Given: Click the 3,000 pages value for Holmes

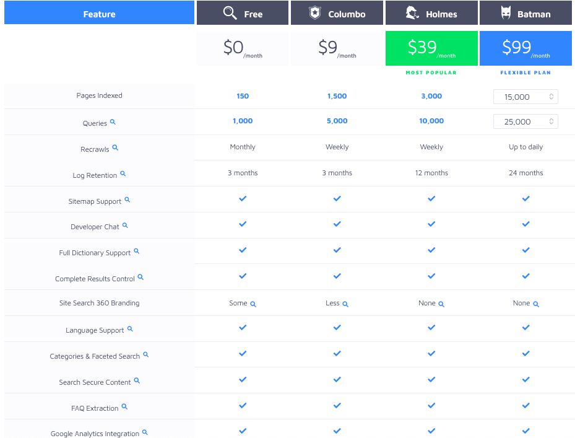Looking at the screenshot, I should click(431, 96).
